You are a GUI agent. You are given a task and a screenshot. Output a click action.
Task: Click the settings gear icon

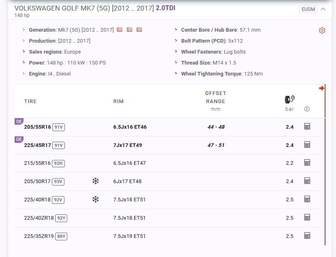[322, 30]
